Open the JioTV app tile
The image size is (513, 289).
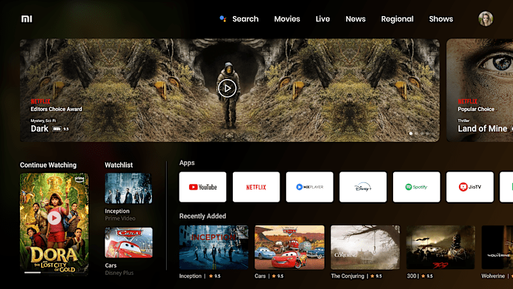click(x=470, y=187)
